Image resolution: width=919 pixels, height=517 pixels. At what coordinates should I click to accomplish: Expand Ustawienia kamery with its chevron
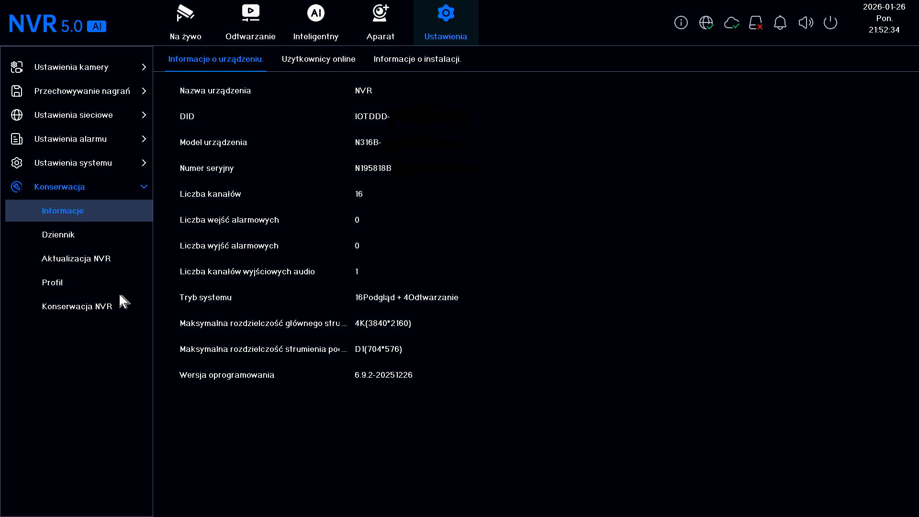click(x=144, y=67)
